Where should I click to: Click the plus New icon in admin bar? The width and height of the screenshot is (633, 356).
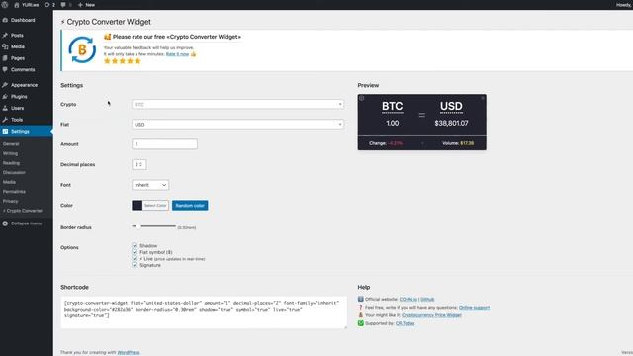80,5
